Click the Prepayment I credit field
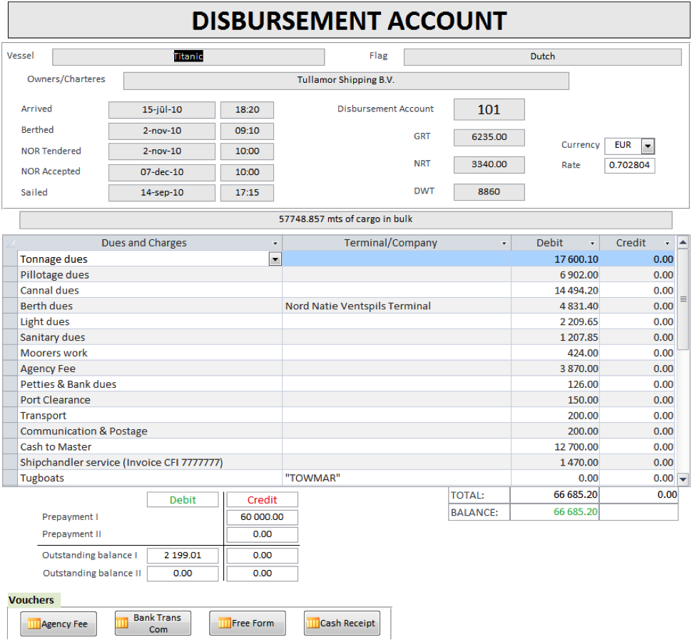697x640 pixels. tap(262, 517)
